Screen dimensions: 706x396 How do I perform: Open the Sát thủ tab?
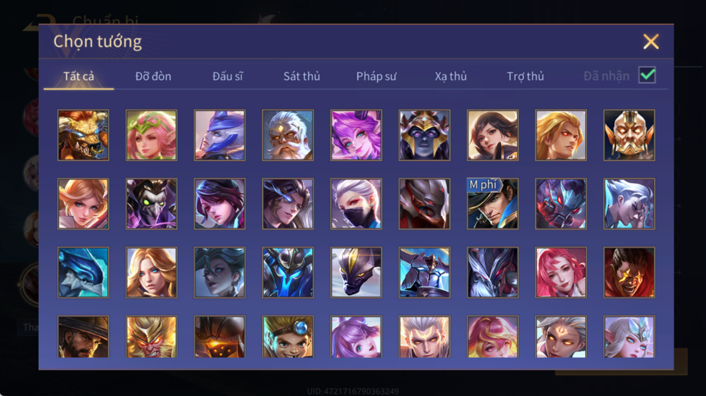tap(302, 76)
